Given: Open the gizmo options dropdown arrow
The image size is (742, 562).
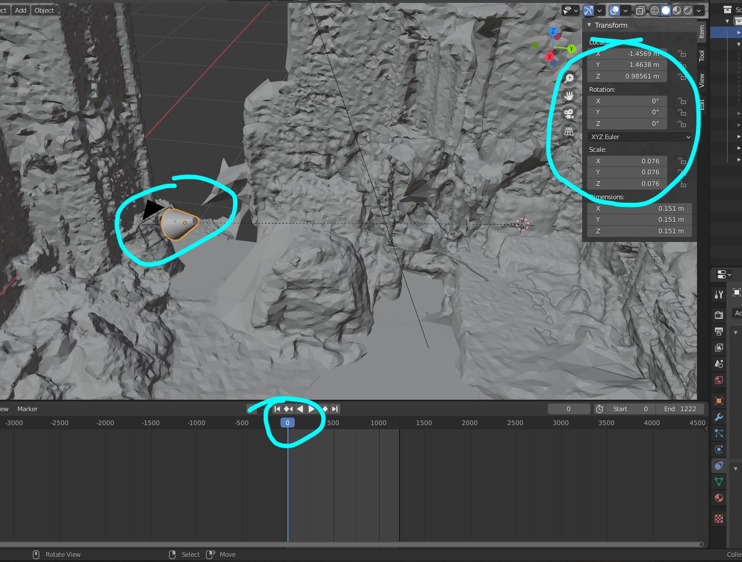Looking at the screenshot, I should pyautogui.click(x=600, y=10).
